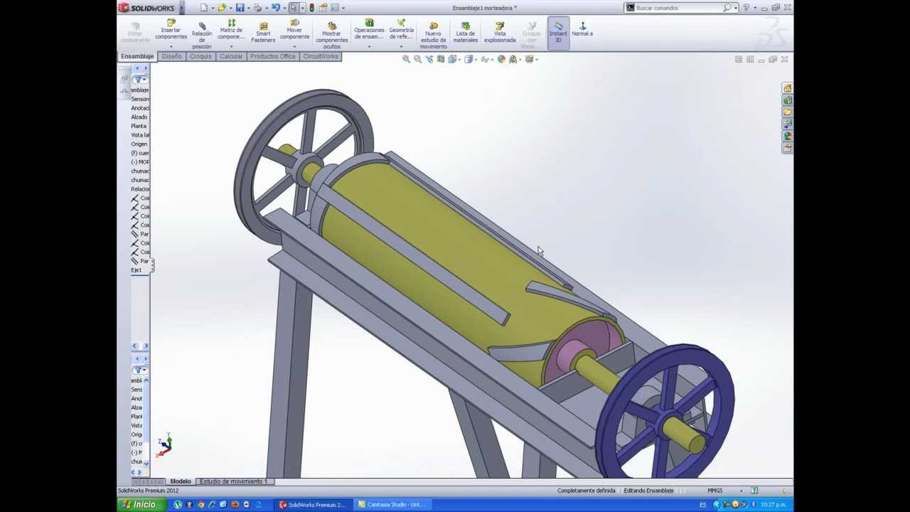Open Mover componente dropdown arrow

pos(294,47)
